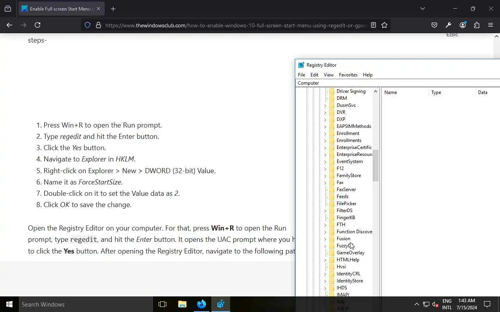This screenshot has height=312, width=500.
Task: Open Favorites menu in Registry Editor
Action: tap(348, 75)
